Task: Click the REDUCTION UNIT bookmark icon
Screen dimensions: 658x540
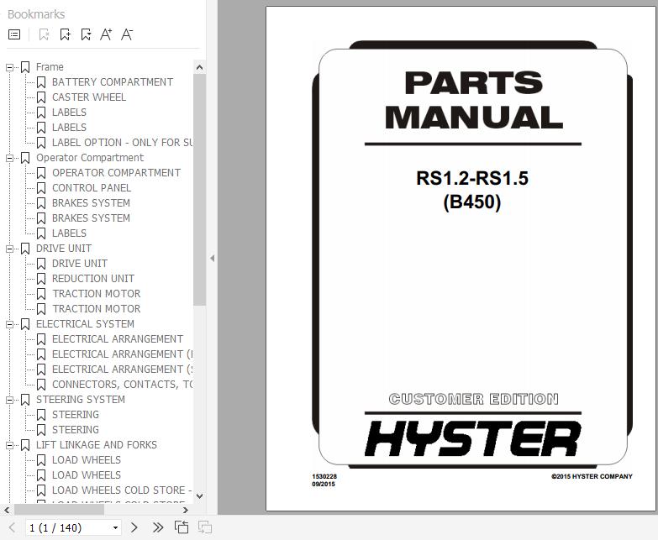Action: click(x=41, y=279)
